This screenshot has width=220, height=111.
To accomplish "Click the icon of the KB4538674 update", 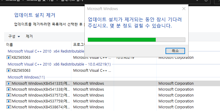I will 9,107.
